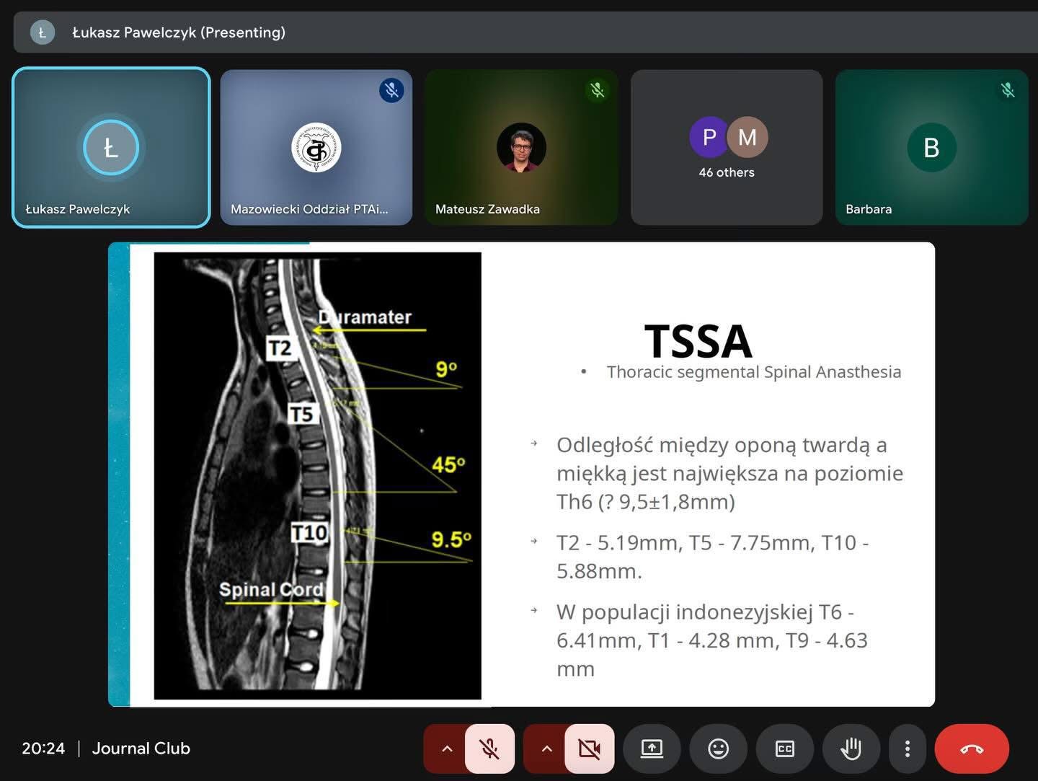1038x781 pixels.
Task: Open the 46 others participants tile
Action: pos(727,147)
